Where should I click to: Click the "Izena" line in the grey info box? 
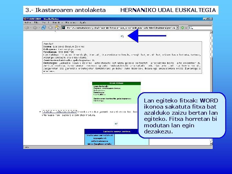tap(64, 46)
